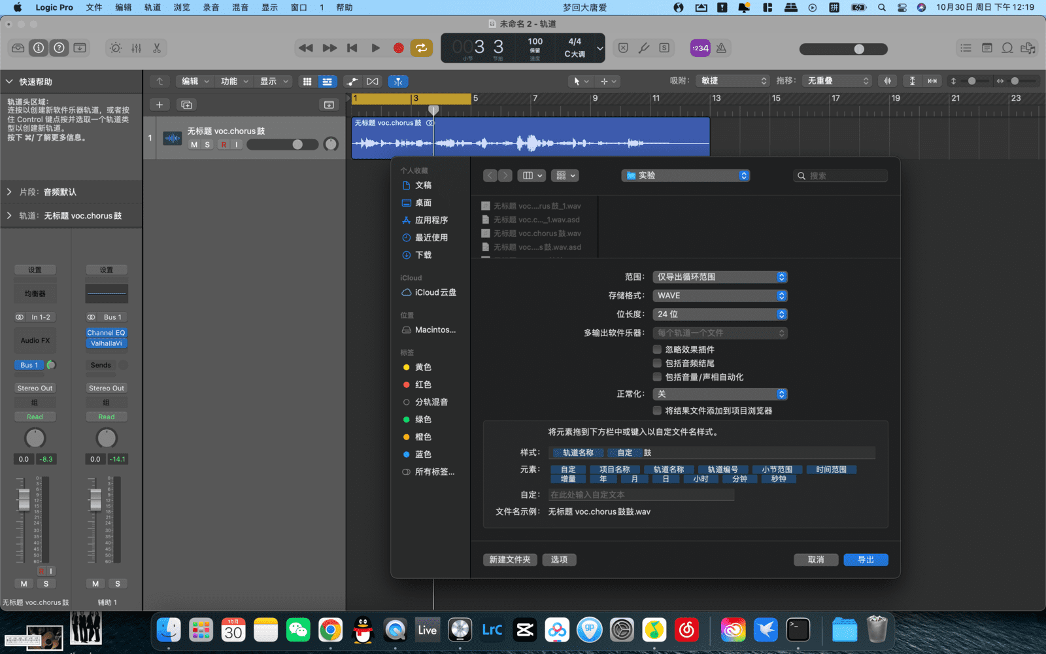1046x654 pixels.
Task: Open the Loop Browser icon
Action: [x=1007, y=48]
